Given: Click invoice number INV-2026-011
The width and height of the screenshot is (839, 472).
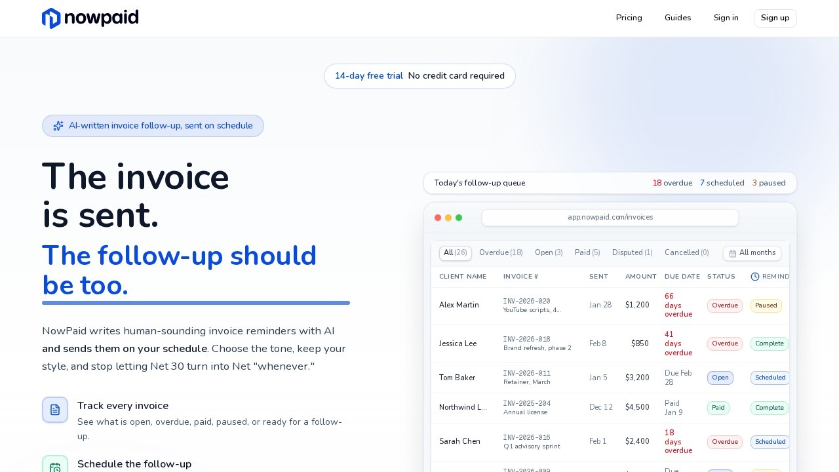Looking at the screenshot, I should click(x=527, y=374).
